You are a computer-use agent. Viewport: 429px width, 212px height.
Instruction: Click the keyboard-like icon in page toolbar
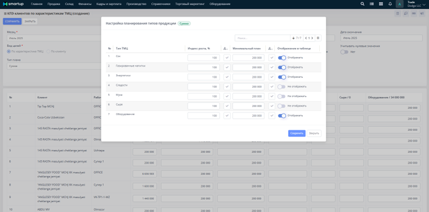(414, 14)
